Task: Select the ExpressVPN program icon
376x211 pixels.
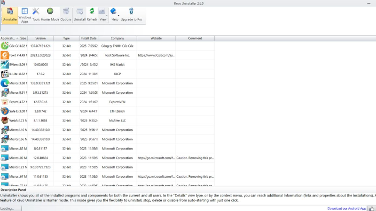Action: pyautogui.click(x=5, y=102)
